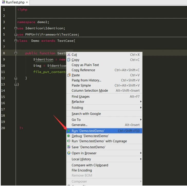This screenshot has height=186, width=187.
Task: Click the Save 'Demo.testDemo' icon
Action: tap(69, 147)
